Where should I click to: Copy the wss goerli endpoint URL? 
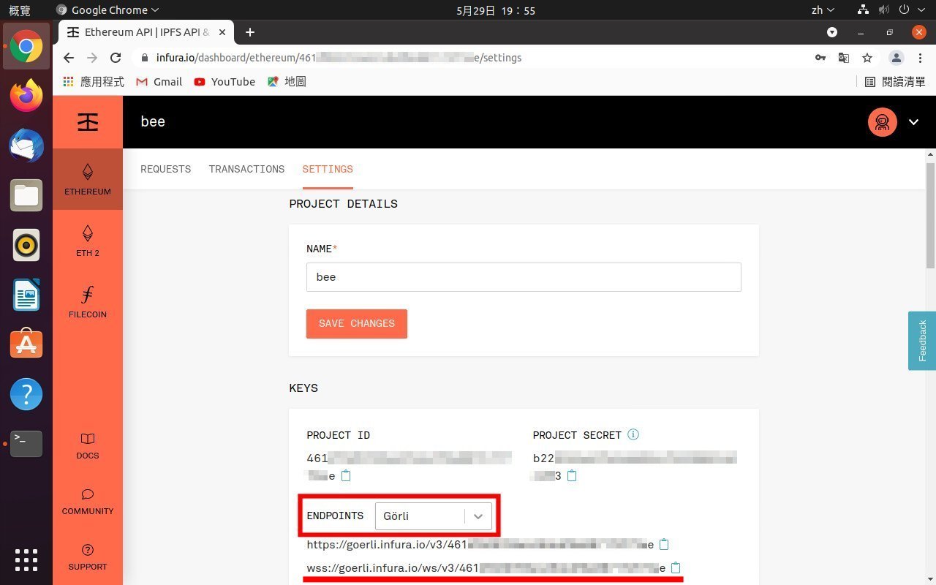click(676, 568)
